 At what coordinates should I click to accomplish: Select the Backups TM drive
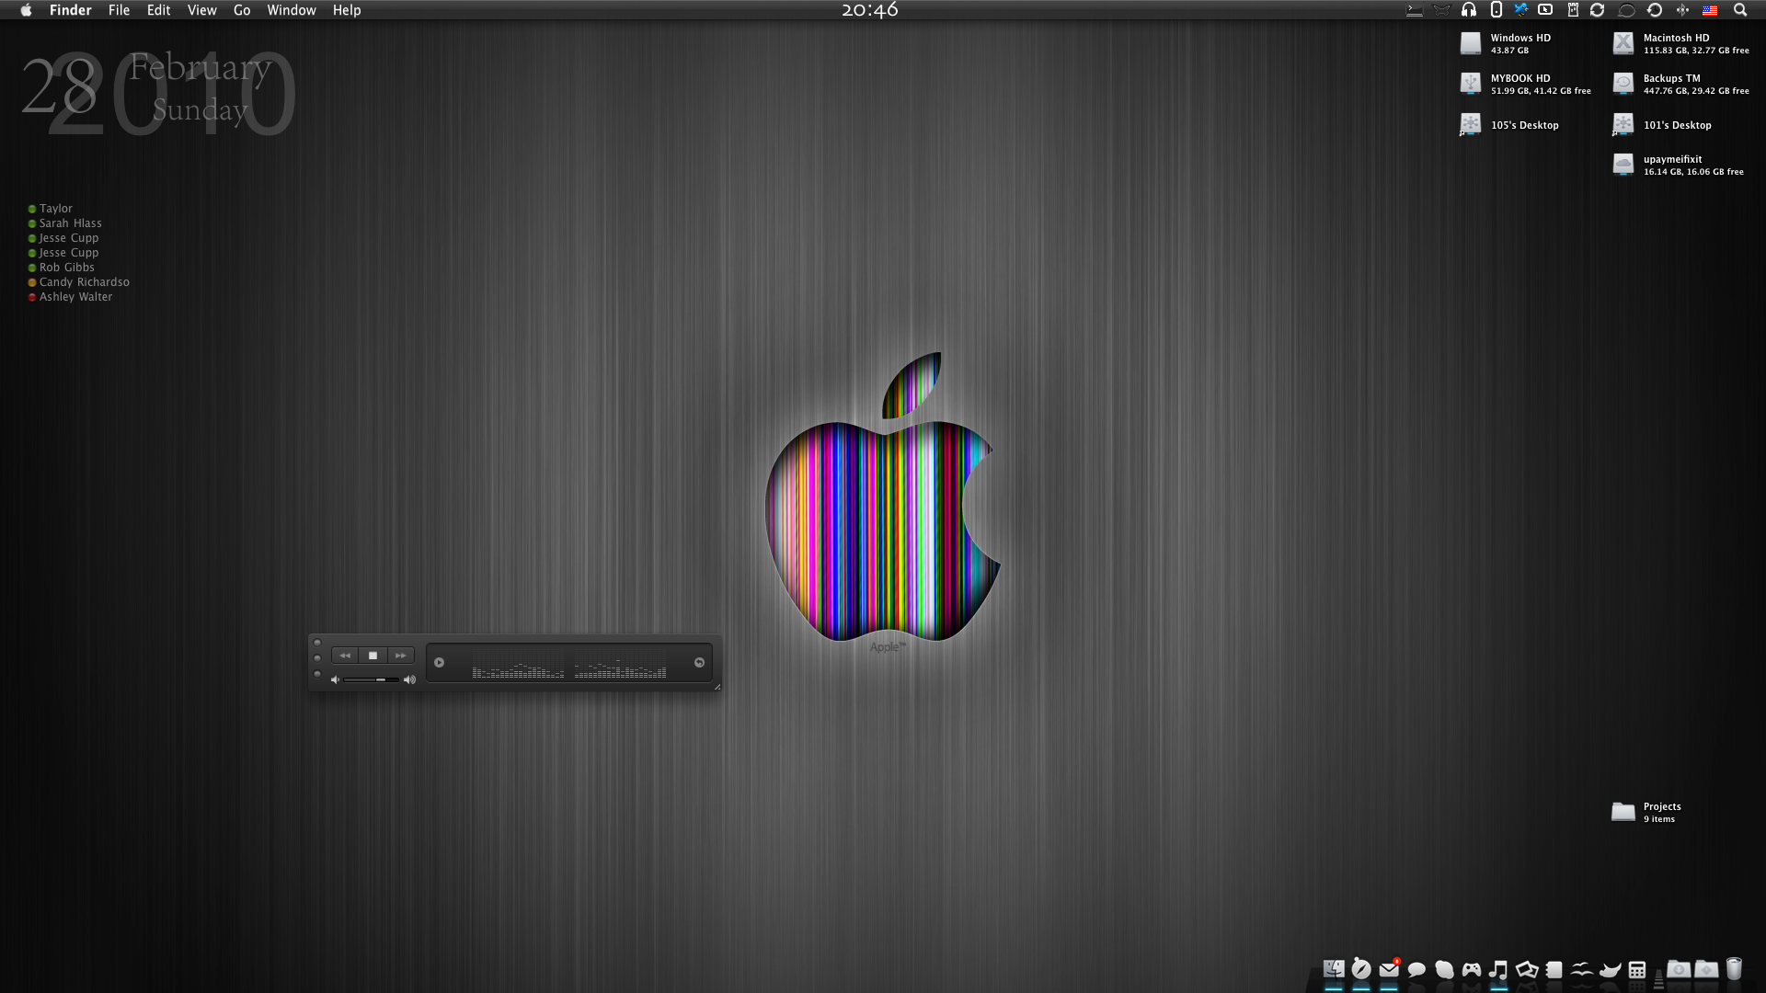coord(1623,84)
